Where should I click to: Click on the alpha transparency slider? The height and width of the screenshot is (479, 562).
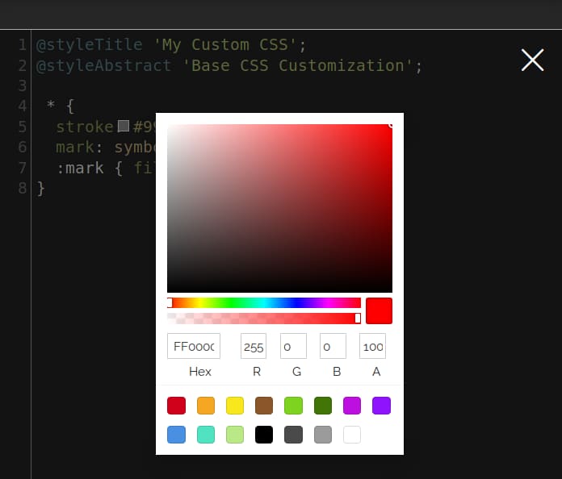point(264,318)
